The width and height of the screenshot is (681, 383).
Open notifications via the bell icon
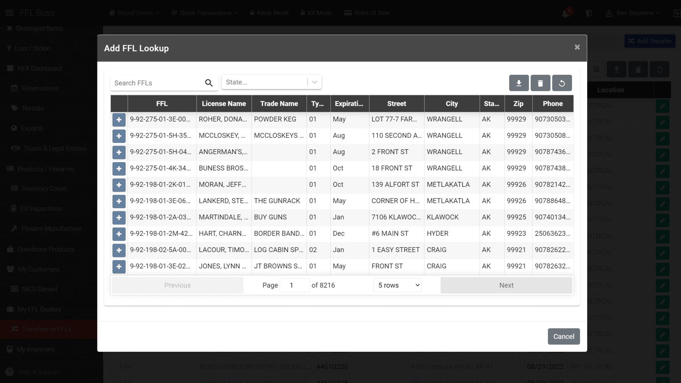pos(565,13)
